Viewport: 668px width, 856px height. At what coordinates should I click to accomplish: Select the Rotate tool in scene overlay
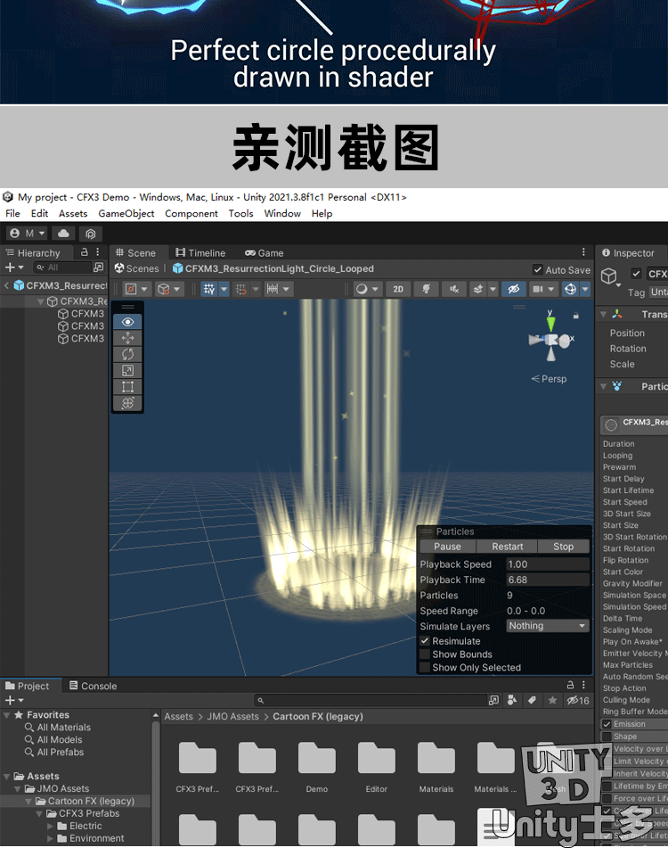coord(127,354)
